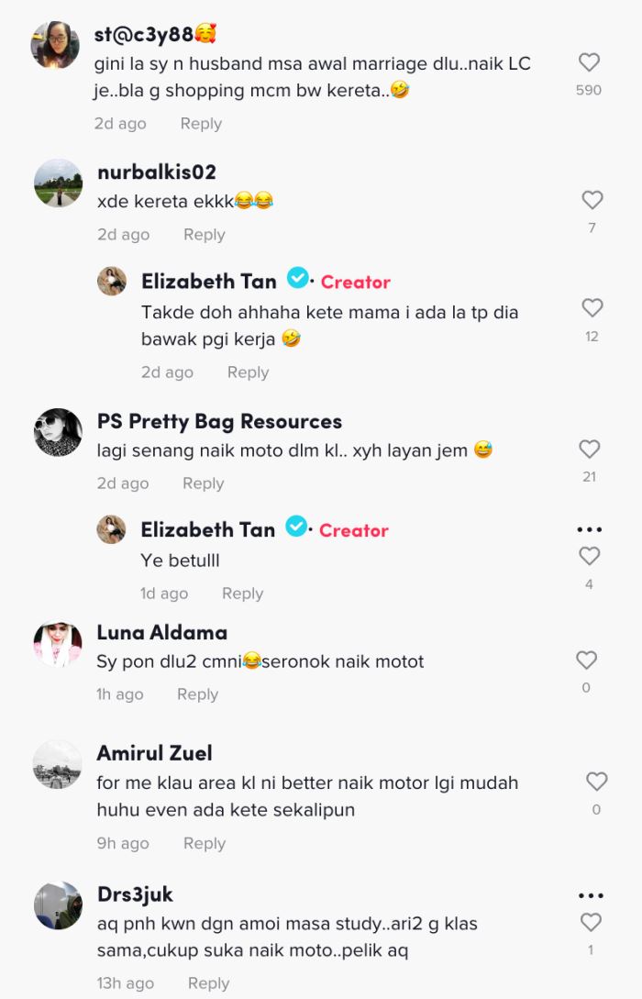Click the 590 like count on st@c3y88's comment

click(590, 89)
